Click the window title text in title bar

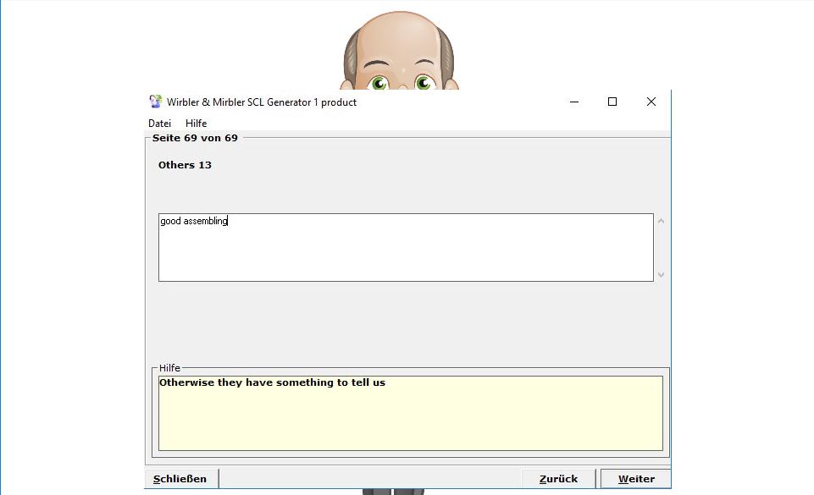262,102
